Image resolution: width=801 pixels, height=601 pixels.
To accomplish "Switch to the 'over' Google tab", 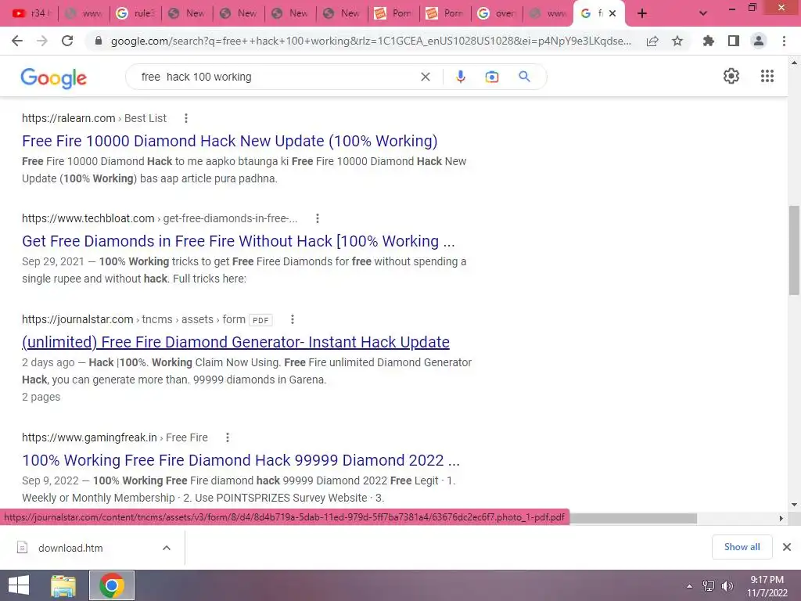I will click(497, 13).
